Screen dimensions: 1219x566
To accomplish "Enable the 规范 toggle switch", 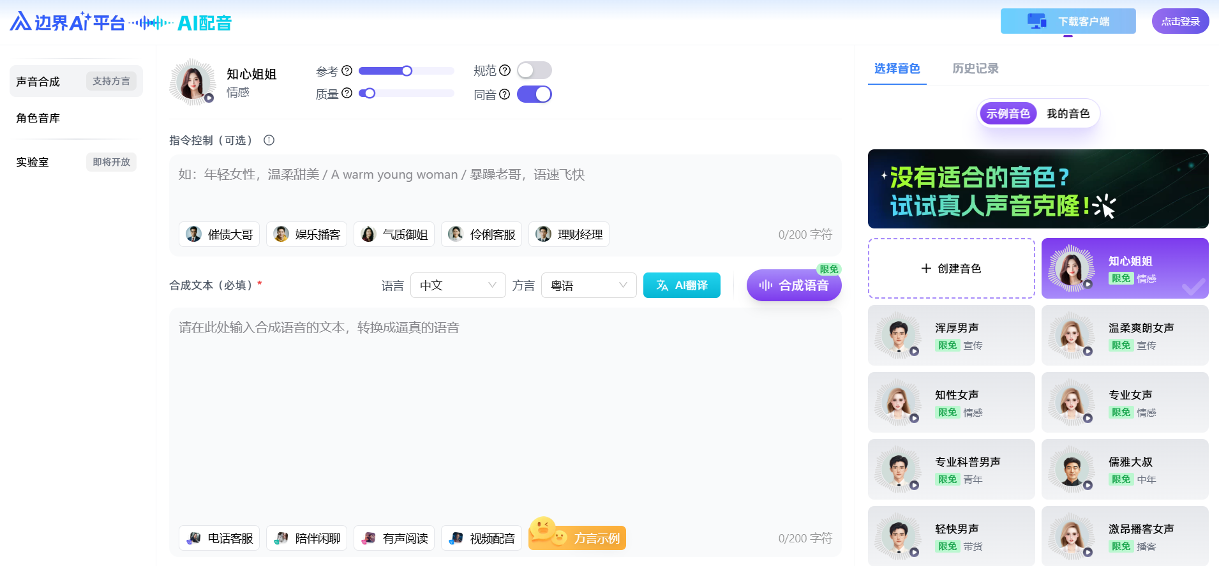I will [x=534, y=70].
